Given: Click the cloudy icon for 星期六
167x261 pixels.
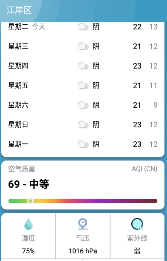Looking at the screenshot, I should 83,105.
